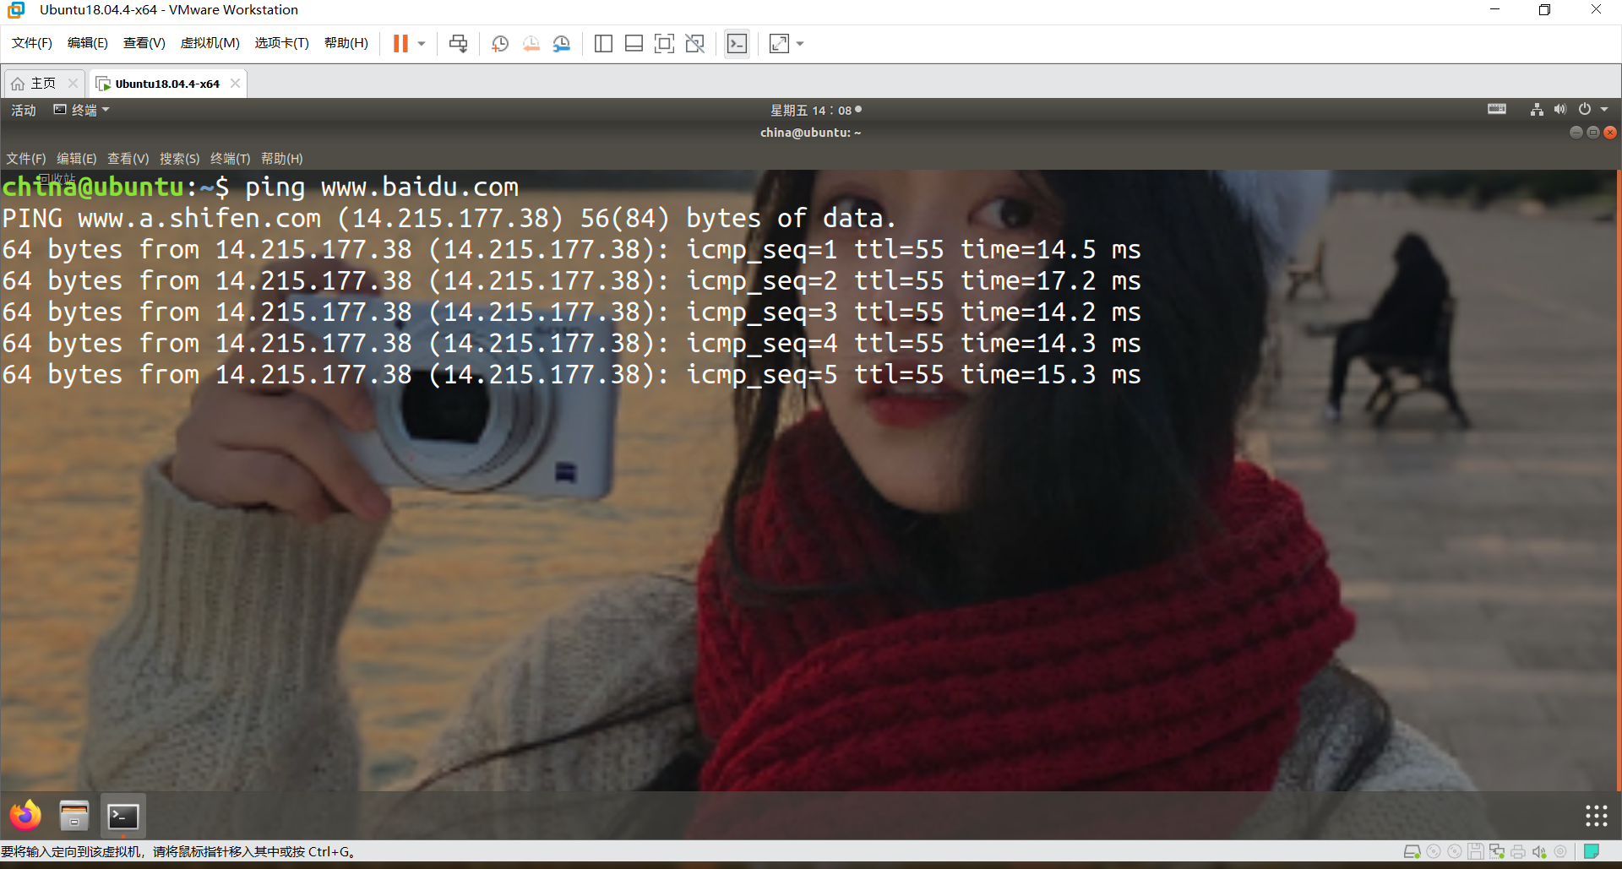
Task: Click the terminal title china@ubuntu: ~
Action: tap(811, 132)
